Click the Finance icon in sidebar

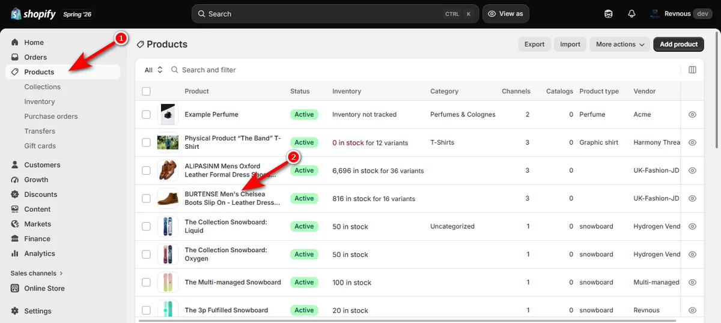15,239
